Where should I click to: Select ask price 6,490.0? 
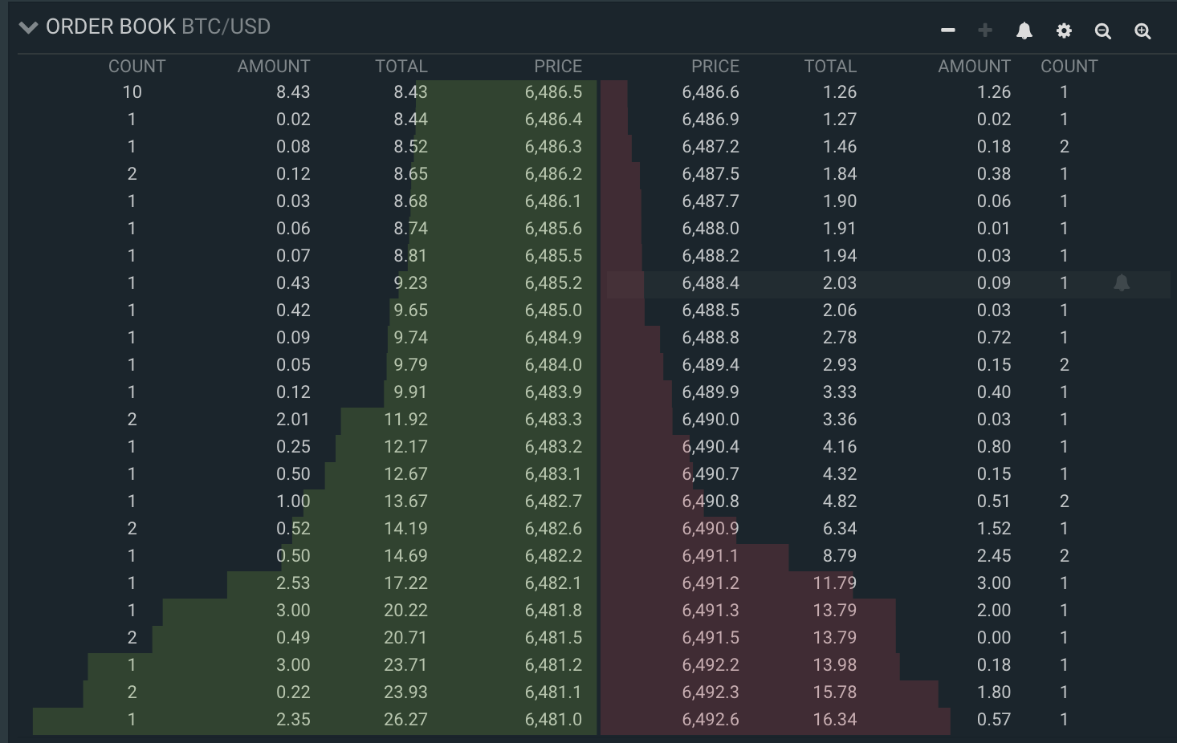[711, 420]
